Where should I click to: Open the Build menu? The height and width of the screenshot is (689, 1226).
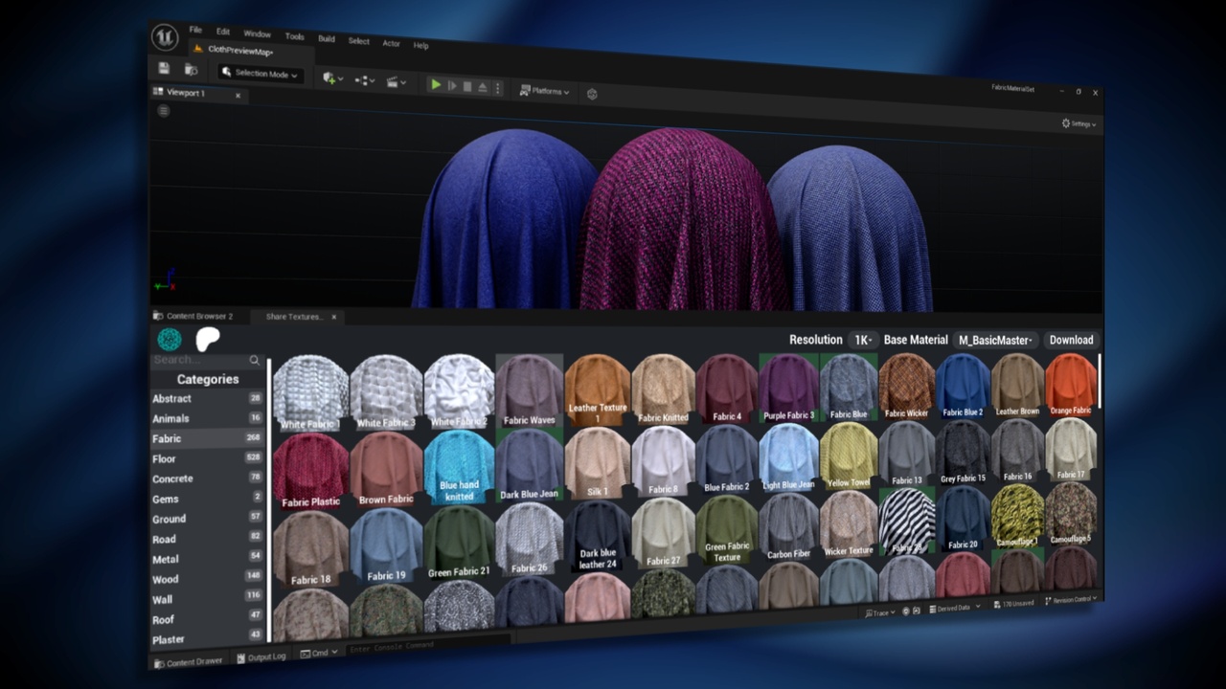pyautogui.click(x=326, y=39)
